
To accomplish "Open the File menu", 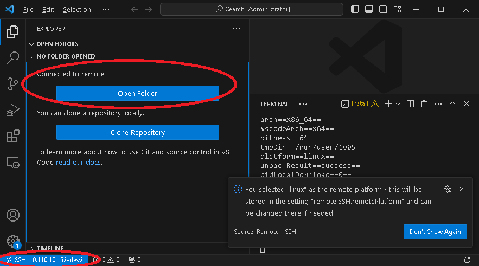I will point(28,9).
